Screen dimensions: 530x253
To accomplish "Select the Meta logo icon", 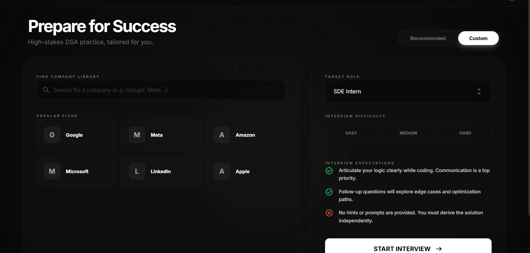I will tap(137, 135).
